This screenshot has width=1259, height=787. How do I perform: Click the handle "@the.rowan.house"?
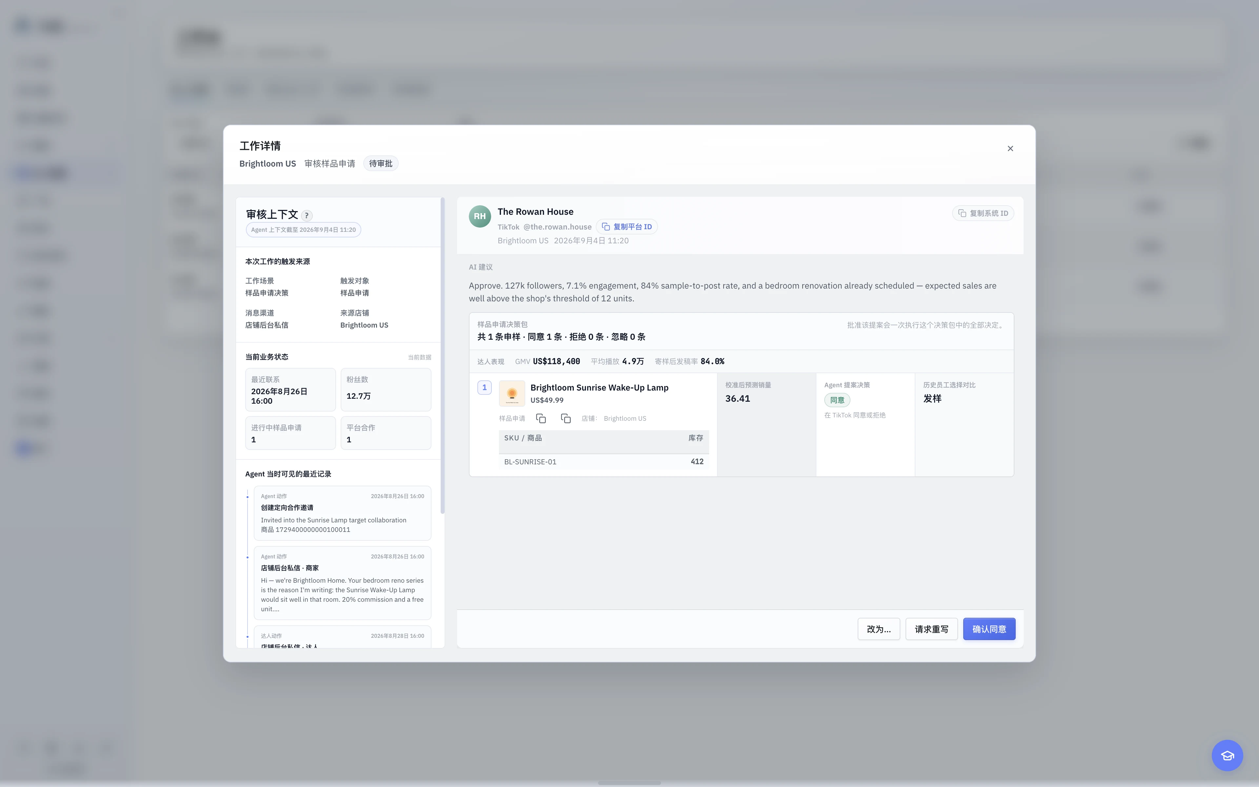(557, 227)
